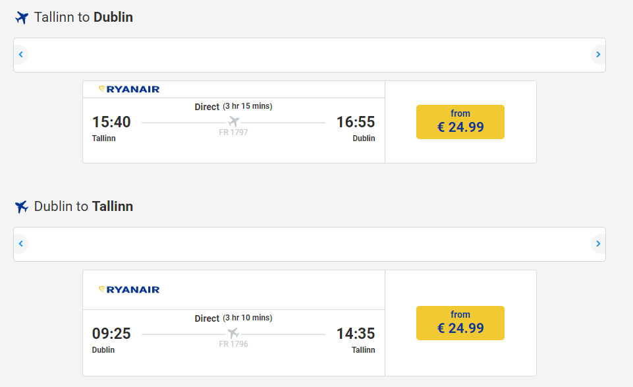Click the 15:40 Tallinn departure time
This screenshot has width=633, height=387.
(x=111, y=122)
